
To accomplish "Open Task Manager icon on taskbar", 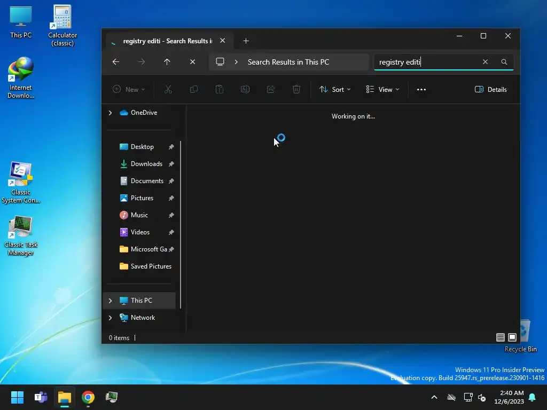I will pyautogui.click(x=112, y=397).
